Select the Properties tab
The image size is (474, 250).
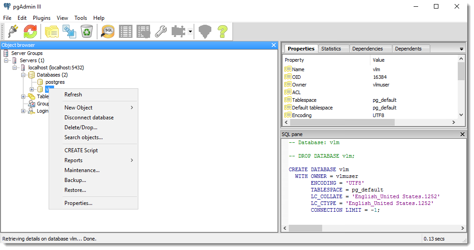click(x=301, y=49)
